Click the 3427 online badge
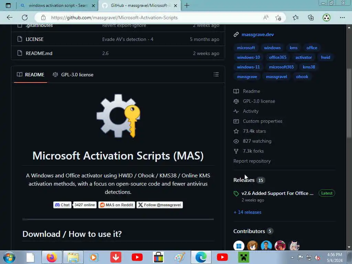 pyautogui.click(x=85, y=205)
